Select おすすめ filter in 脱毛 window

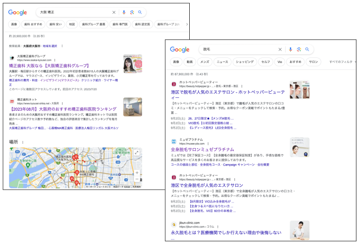(295, 62)
